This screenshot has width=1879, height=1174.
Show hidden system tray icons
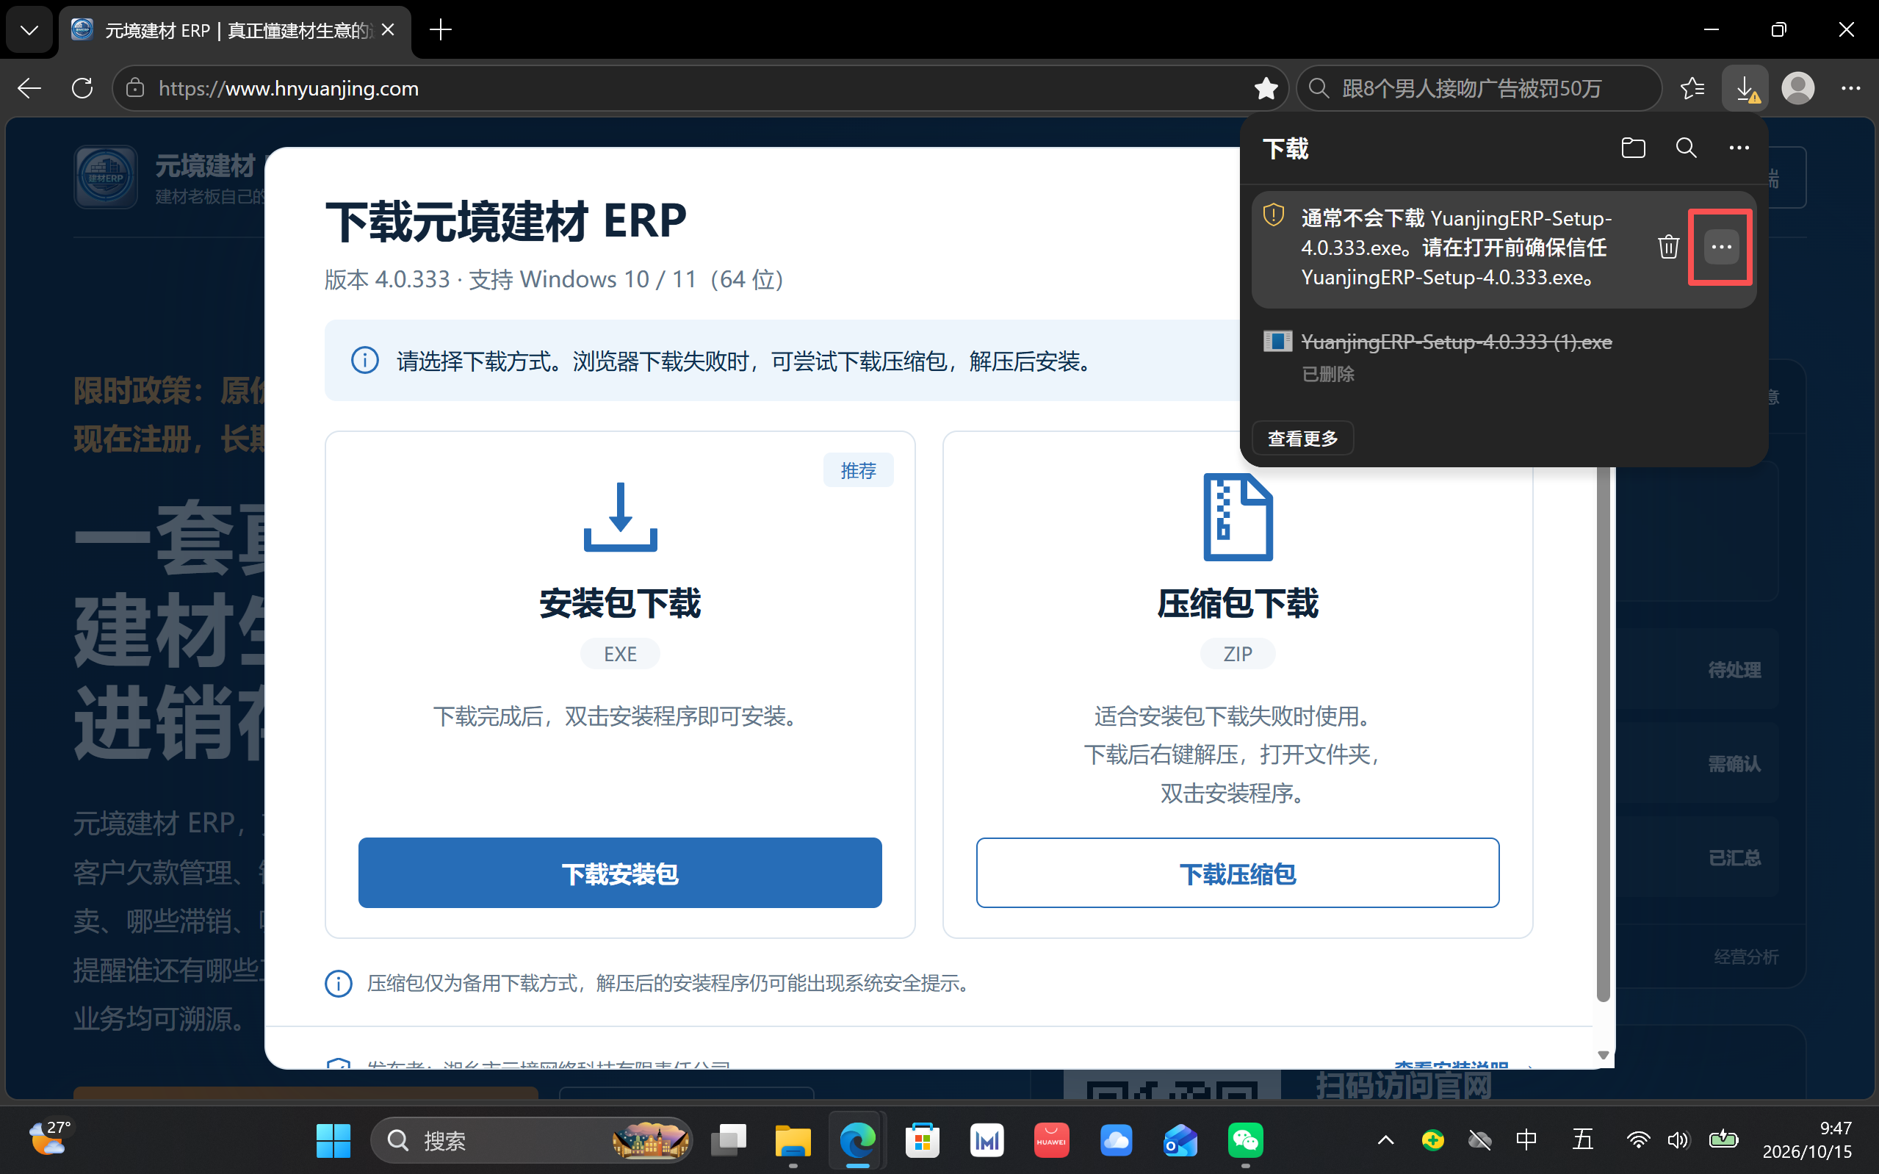click(1385, 1141)
